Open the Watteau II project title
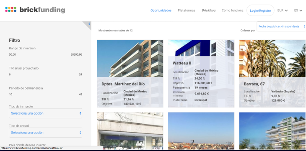This screenshot has height=151, width=306. (182, 63)
